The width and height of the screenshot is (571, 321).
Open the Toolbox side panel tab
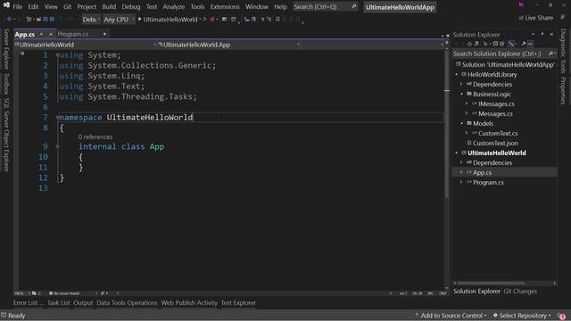pos(6,83)
